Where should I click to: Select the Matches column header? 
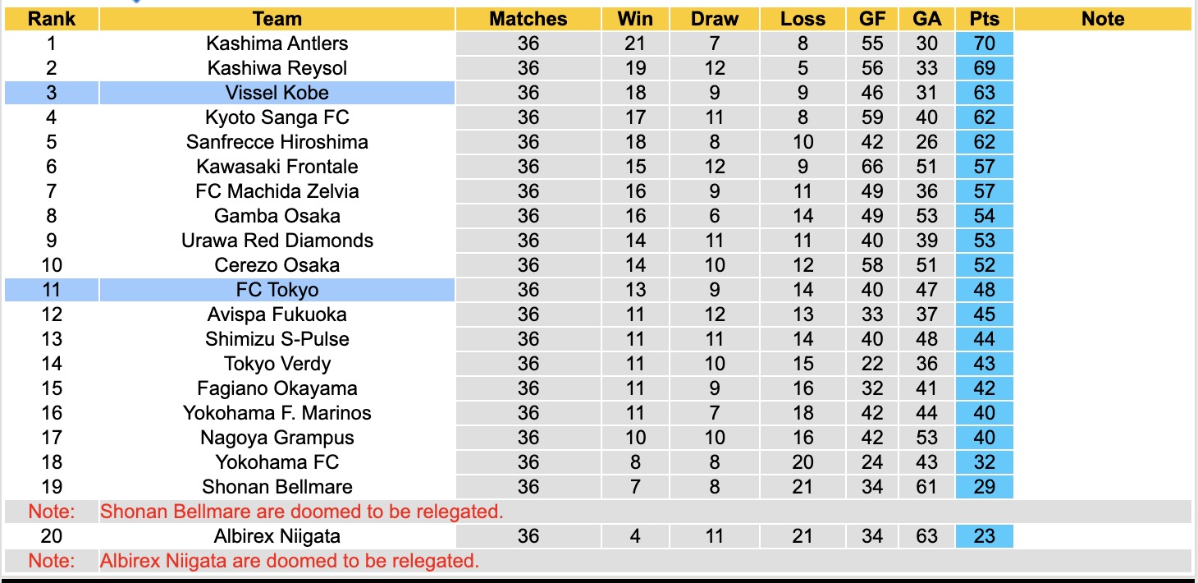click(528, 19)
